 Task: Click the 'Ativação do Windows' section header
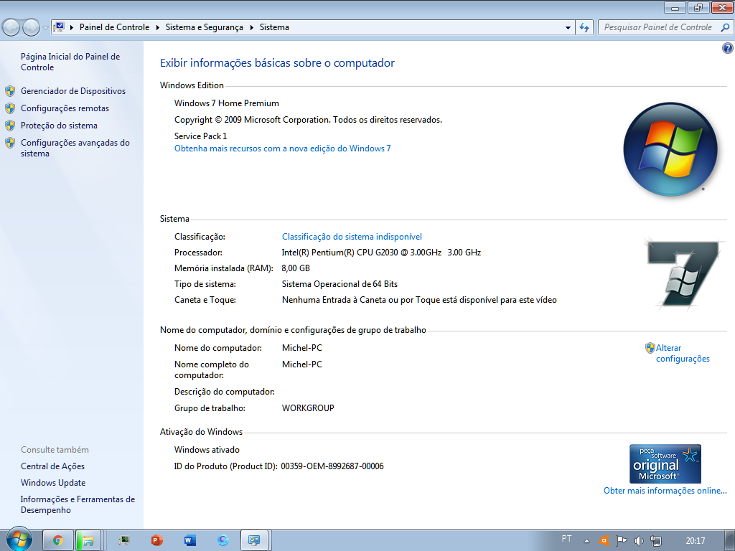[201, 432]
